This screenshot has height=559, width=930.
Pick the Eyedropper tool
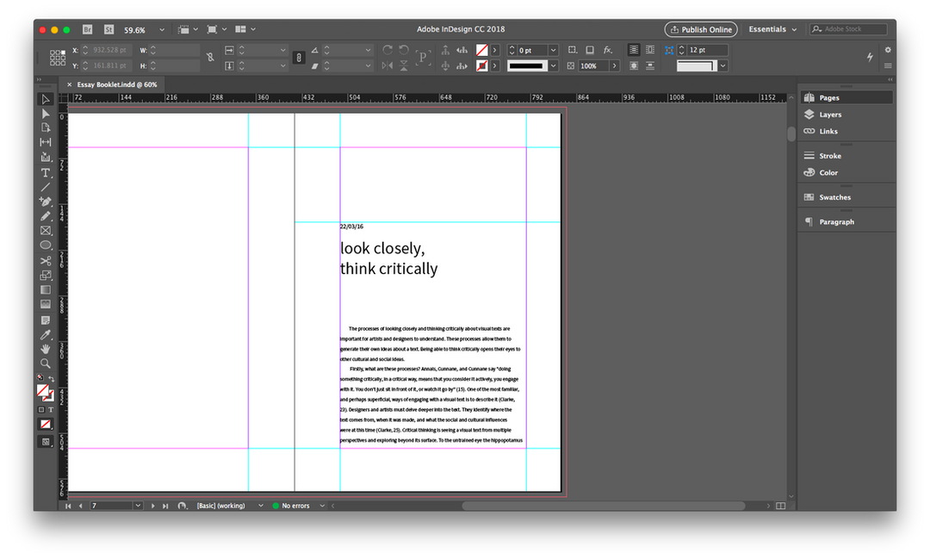click(x=46, y=334)
